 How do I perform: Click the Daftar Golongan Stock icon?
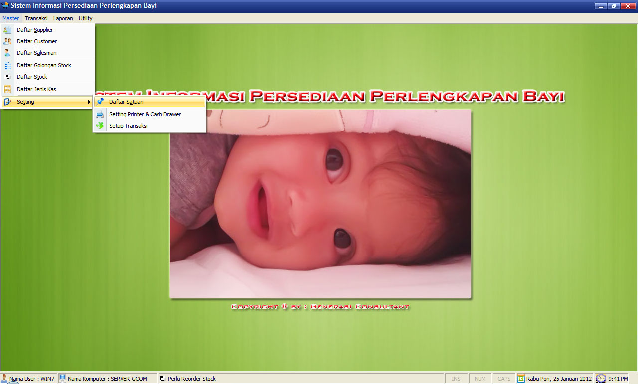coord(7,65)
